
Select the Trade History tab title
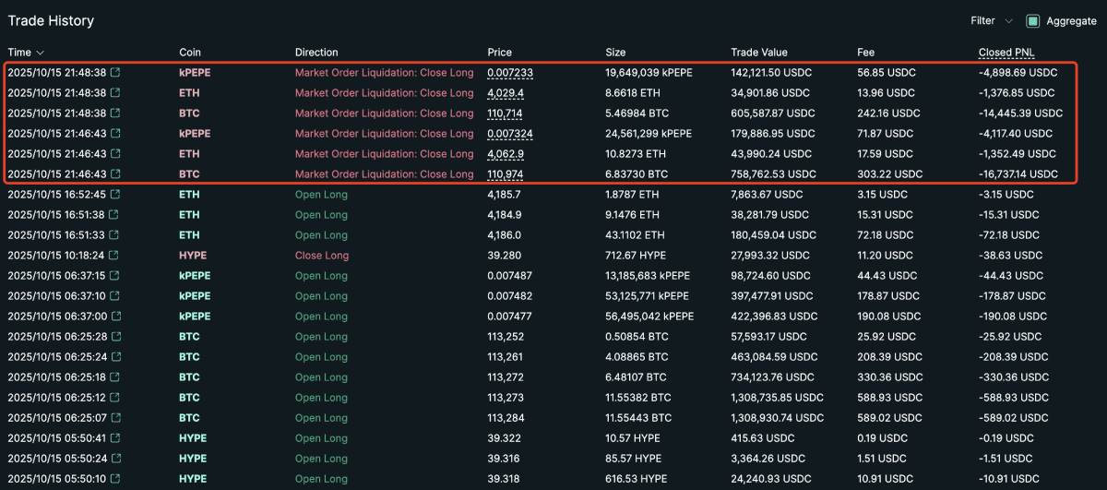click(51, 20)
